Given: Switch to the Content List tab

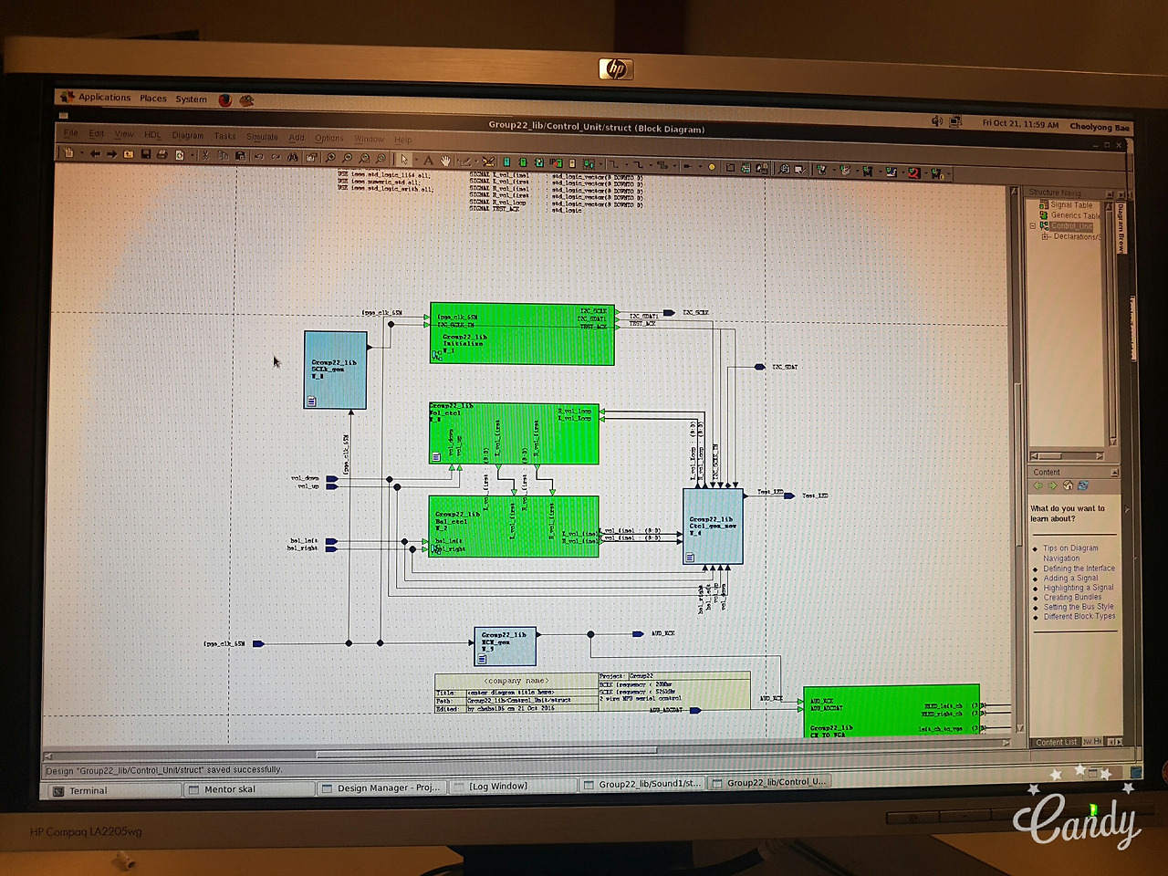Looking at the screenshot, I should (1056, 743).
